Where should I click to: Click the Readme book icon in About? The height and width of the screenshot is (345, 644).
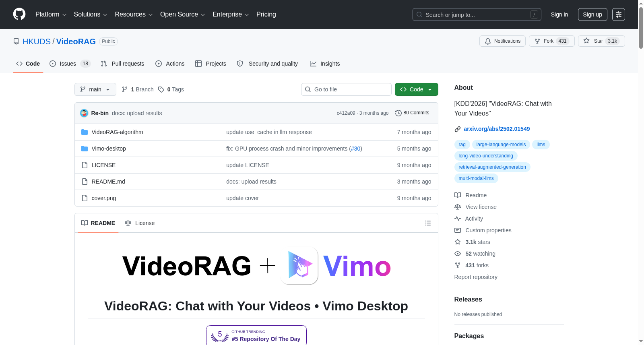pyautogui.click(x=458, y=195)
